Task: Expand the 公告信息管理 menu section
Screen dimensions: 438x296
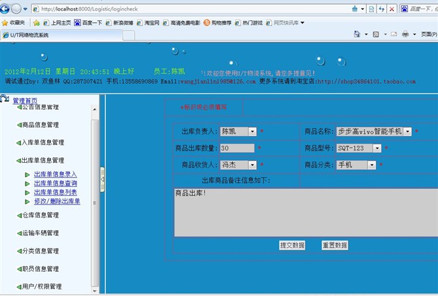Action: [x=38, y=107]
